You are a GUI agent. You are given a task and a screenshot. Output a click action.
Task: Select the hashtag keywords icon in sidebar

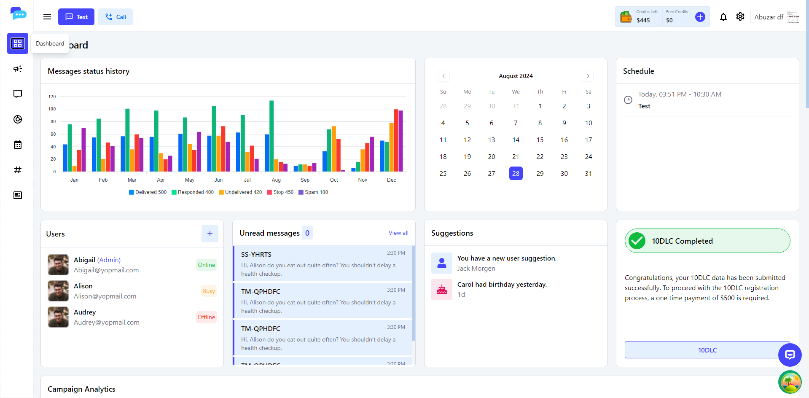[17, 170]
